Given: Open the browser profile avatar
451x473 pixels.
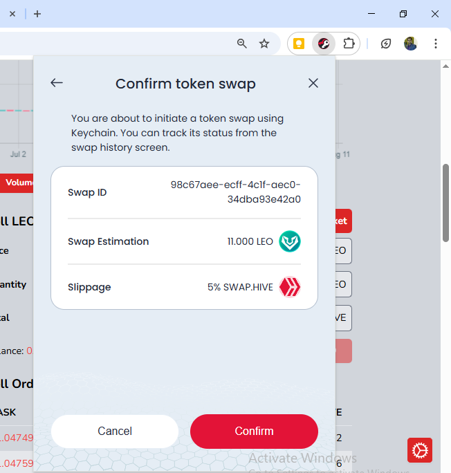Looking at the screenshot, I should point(411,44).
